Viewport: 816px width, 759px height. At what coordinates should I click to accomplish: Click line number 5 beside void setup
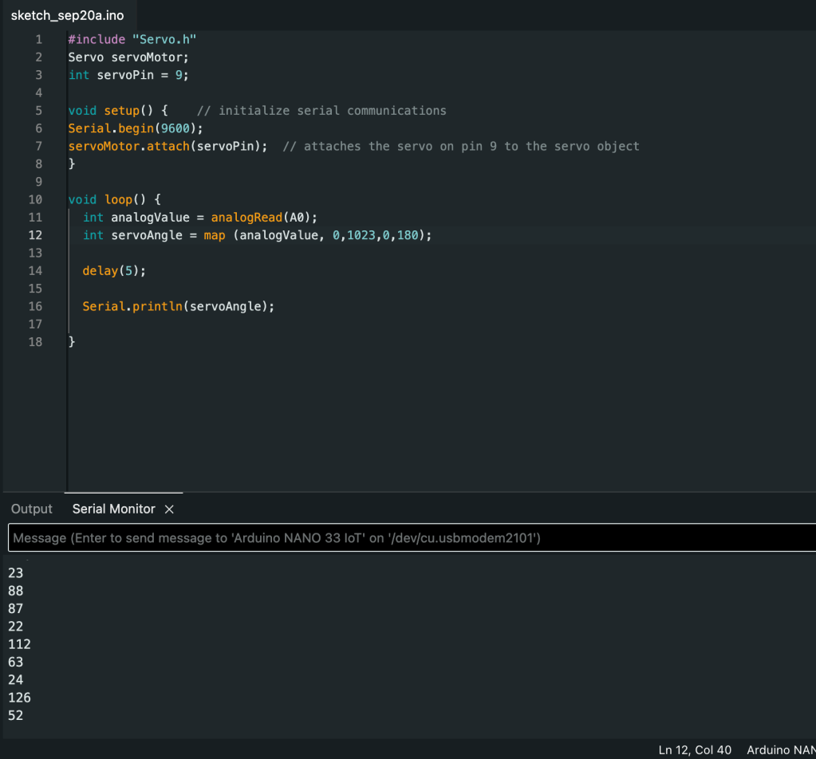(38, 111)
